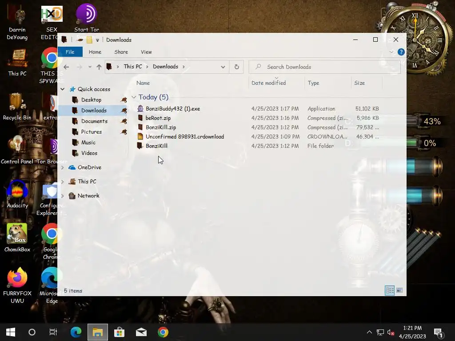
Task: Launch Start Tor Browser desktop shortcut
Action: tap(87, 18)
